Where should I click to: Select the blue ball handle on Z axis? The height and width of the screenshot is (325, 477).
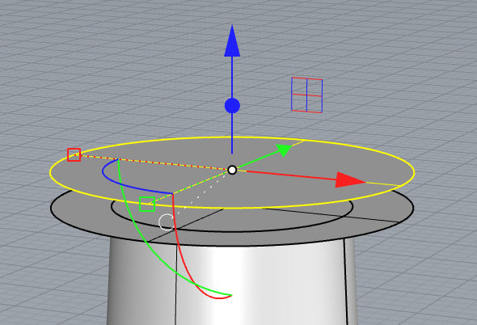tap(232, 106)
